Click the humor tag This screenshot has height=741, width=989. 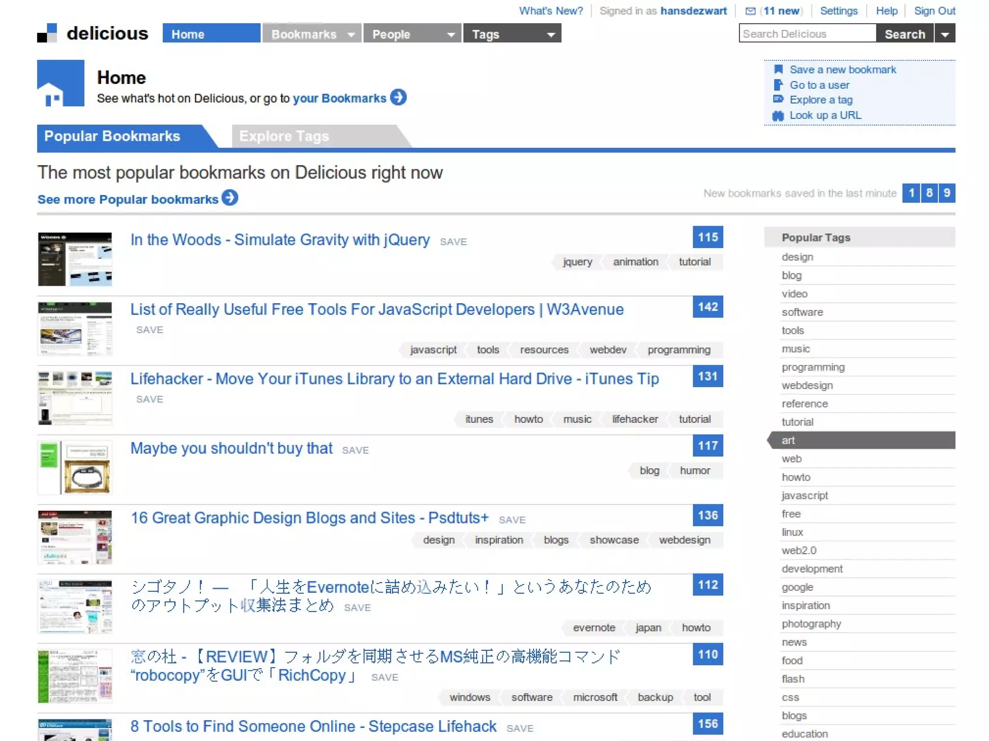[x=695, y=470]
